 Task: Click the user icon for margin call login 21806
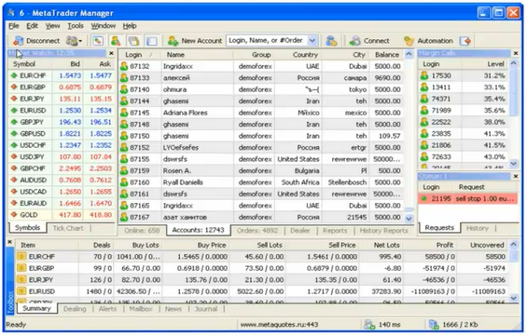click(424, 145)
